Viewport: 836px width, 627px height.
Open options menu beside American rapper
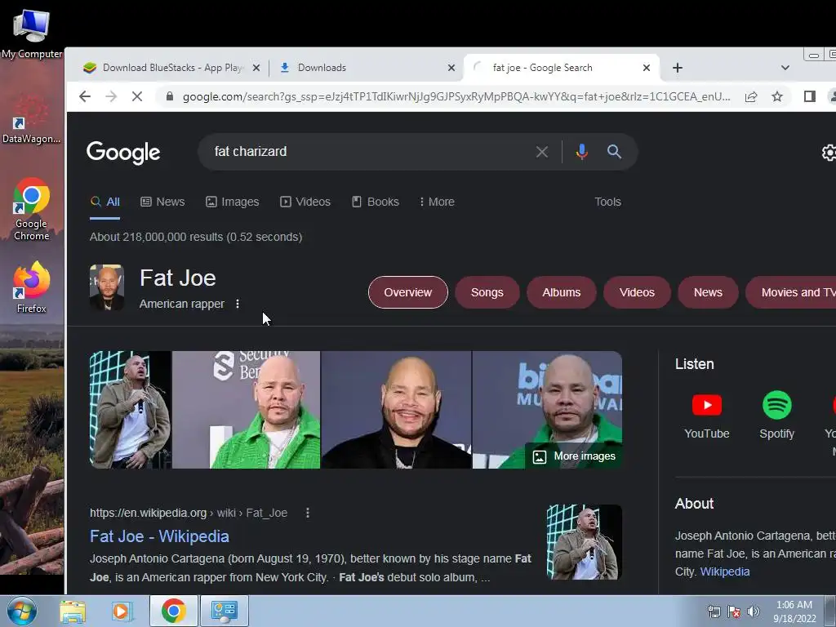point(238,304)
